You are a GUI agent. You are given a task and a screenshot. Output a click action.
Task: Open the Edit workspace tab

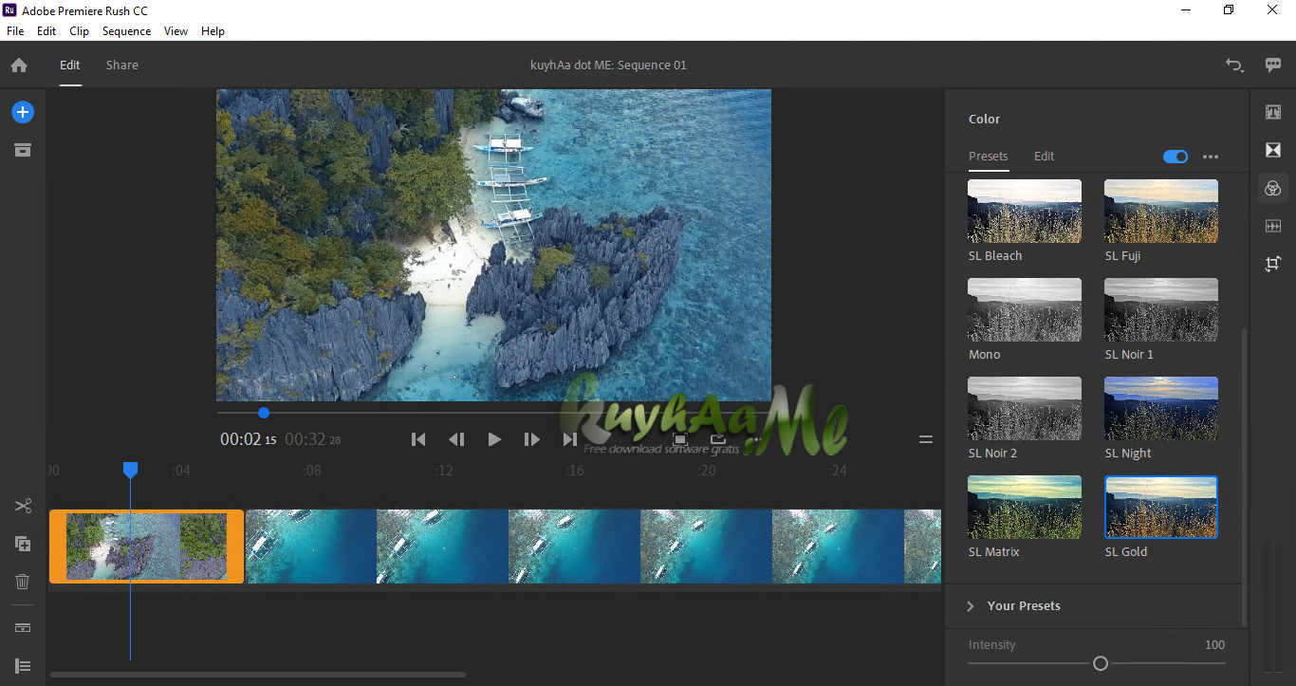click(x=70, y=65)
